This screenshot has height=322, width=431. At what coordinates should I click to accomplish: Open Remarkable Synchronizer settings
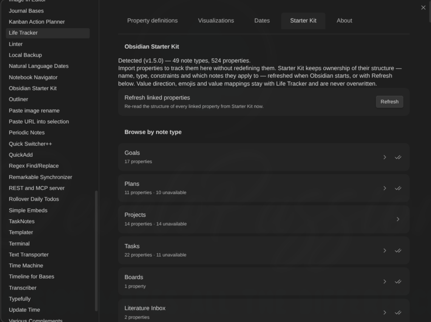point(48,177)
